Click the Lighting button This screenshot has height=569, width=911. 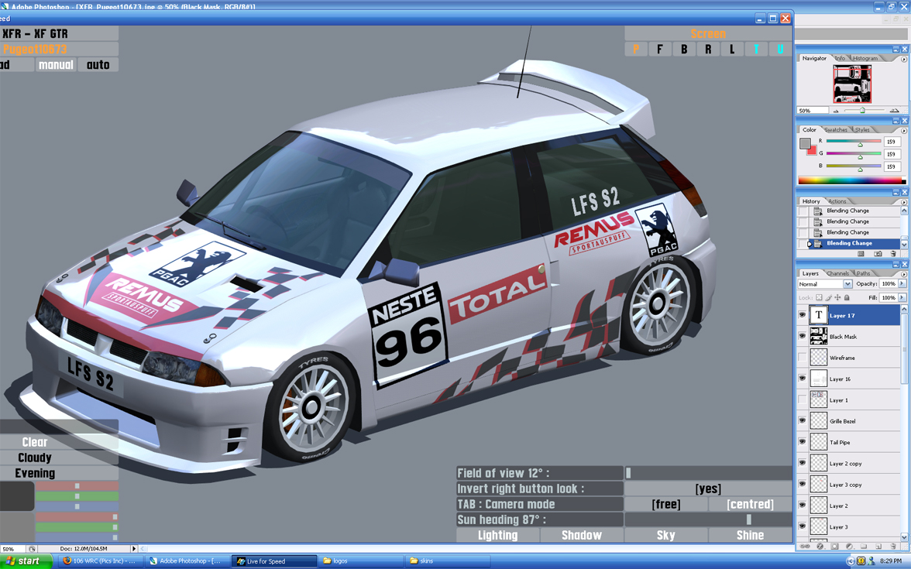tap(498, 536)
